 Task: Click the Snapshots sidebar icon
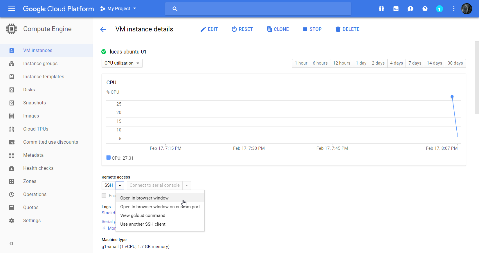[x=12, y=103]
